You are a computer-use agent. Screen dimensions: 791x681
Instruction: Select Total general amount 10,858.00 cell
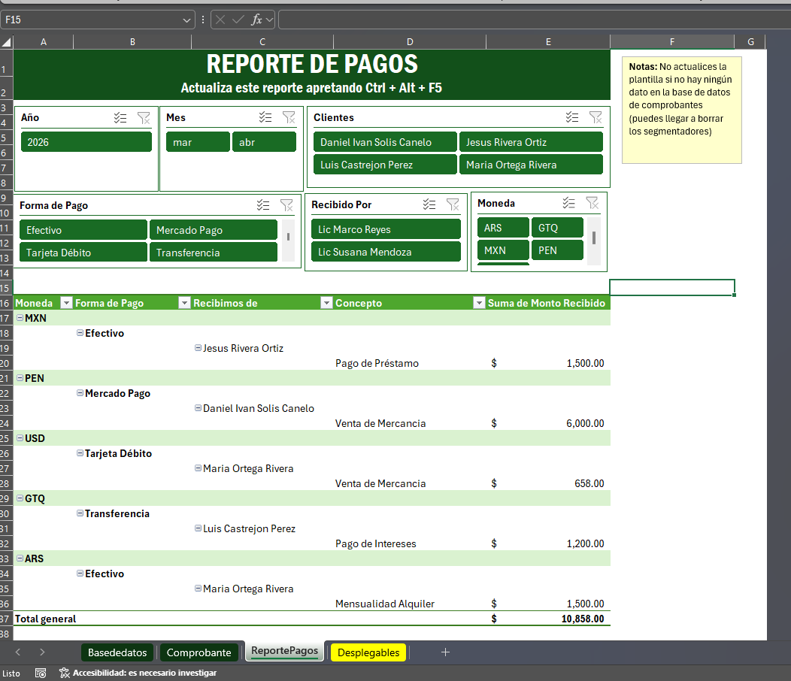pyautogui.click(x=548, y=619)
